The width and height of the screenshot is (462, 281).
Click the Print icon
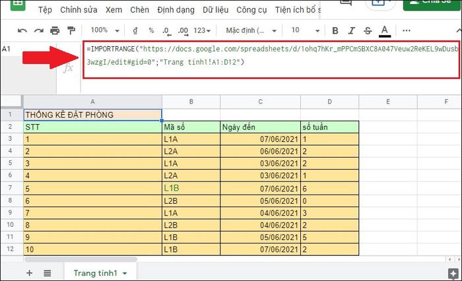point(55,30)
